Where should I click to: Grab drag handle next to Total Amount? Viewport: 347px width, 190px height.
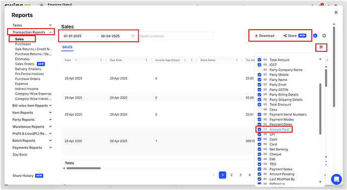pos(265,60)
